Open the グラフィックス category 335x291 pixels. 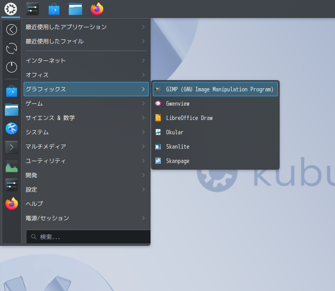[86, 89]
